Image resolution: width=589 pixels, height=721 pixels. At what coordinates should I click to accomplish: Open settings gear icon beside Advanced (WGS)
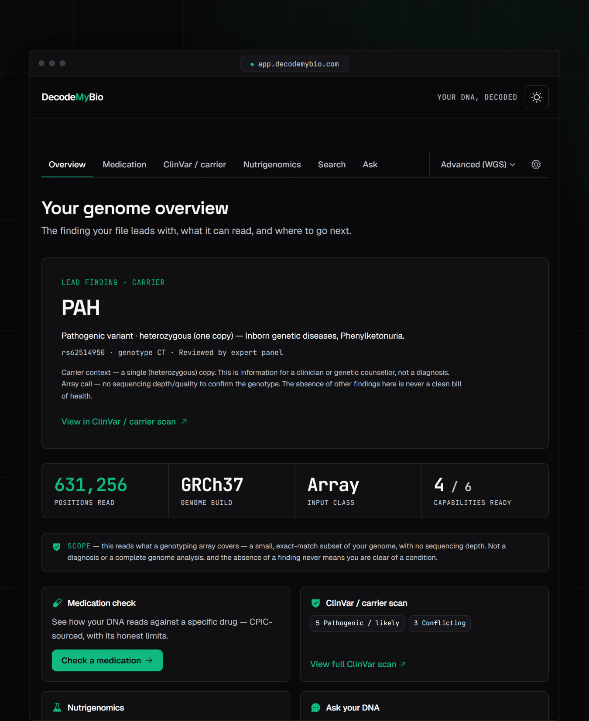(x=536, y=164)
